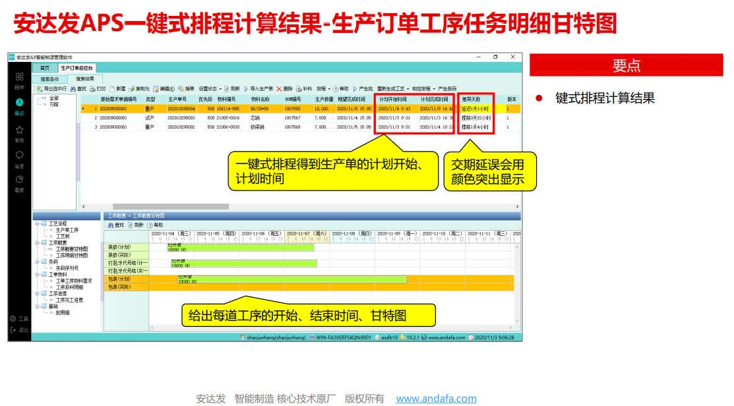
Task: Click the 包装(计划) green Gantt bar
Action: [292, 279]
